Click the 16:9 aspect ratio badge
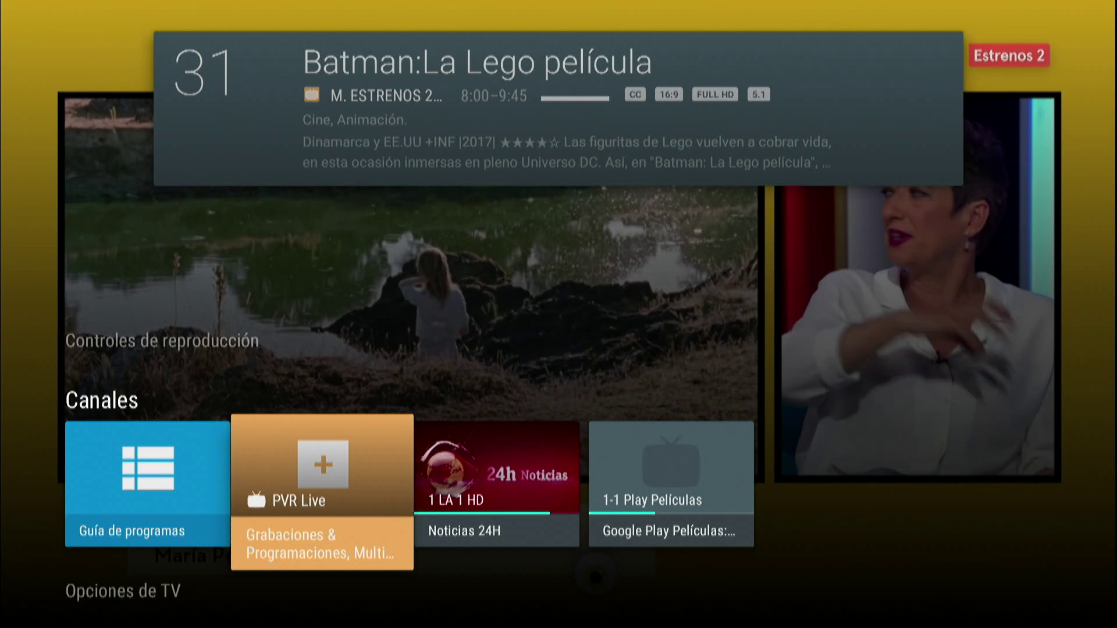Screen dimensions: 1117x628 point(668,95)
